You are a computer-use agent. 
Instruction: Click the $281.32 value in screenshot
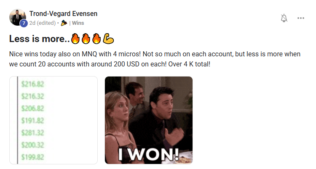click(32, 133)
